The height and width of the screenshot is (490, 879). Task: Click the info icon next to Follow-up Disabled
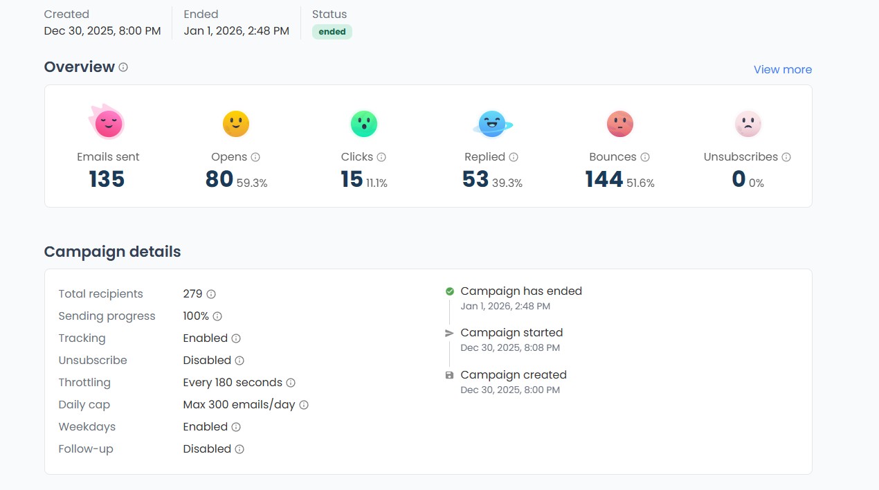(x=239, y=449)
